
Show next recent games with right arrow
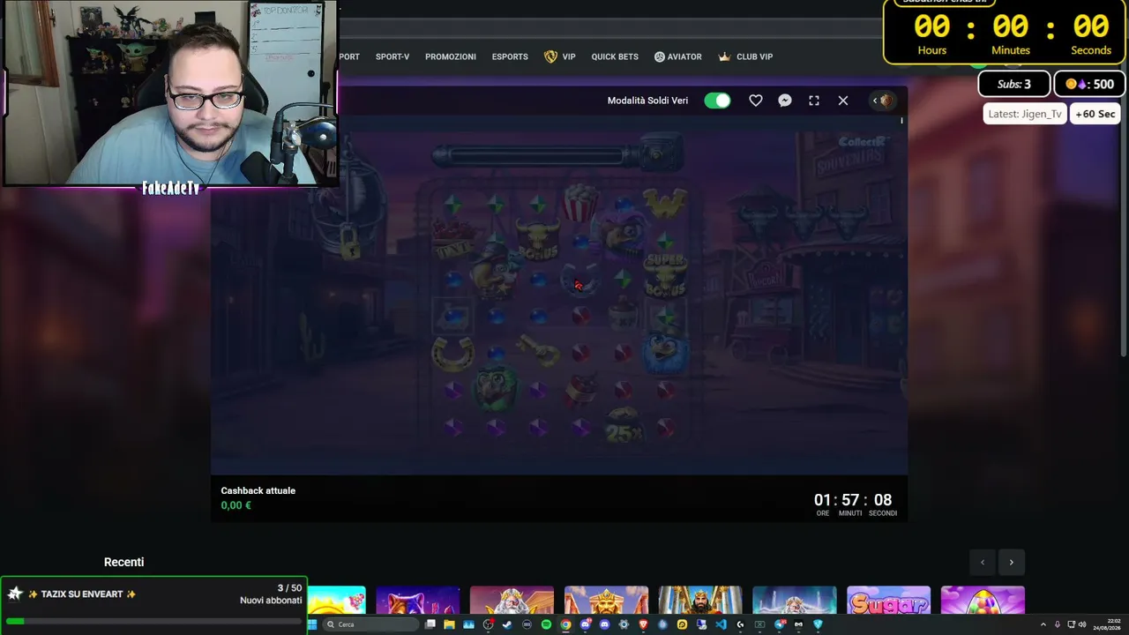click(x=1011, y=562)
